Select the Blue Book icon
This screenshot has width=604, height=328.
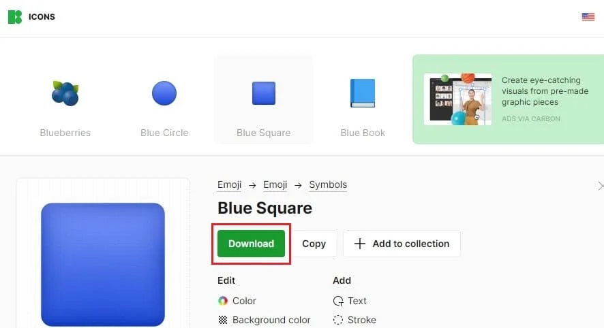click(x=363, y=93)
